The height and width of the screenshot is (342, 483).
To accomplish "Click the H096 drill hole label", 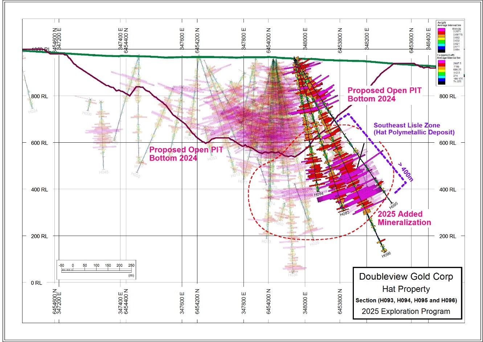I will click(386, 255).
